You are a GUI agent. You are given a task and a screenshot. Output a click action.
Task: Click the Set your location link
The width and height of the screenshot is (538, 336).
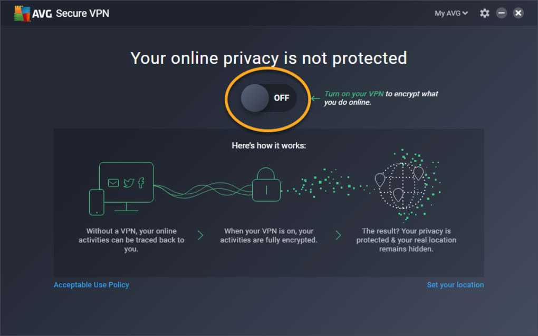[455, 285]
